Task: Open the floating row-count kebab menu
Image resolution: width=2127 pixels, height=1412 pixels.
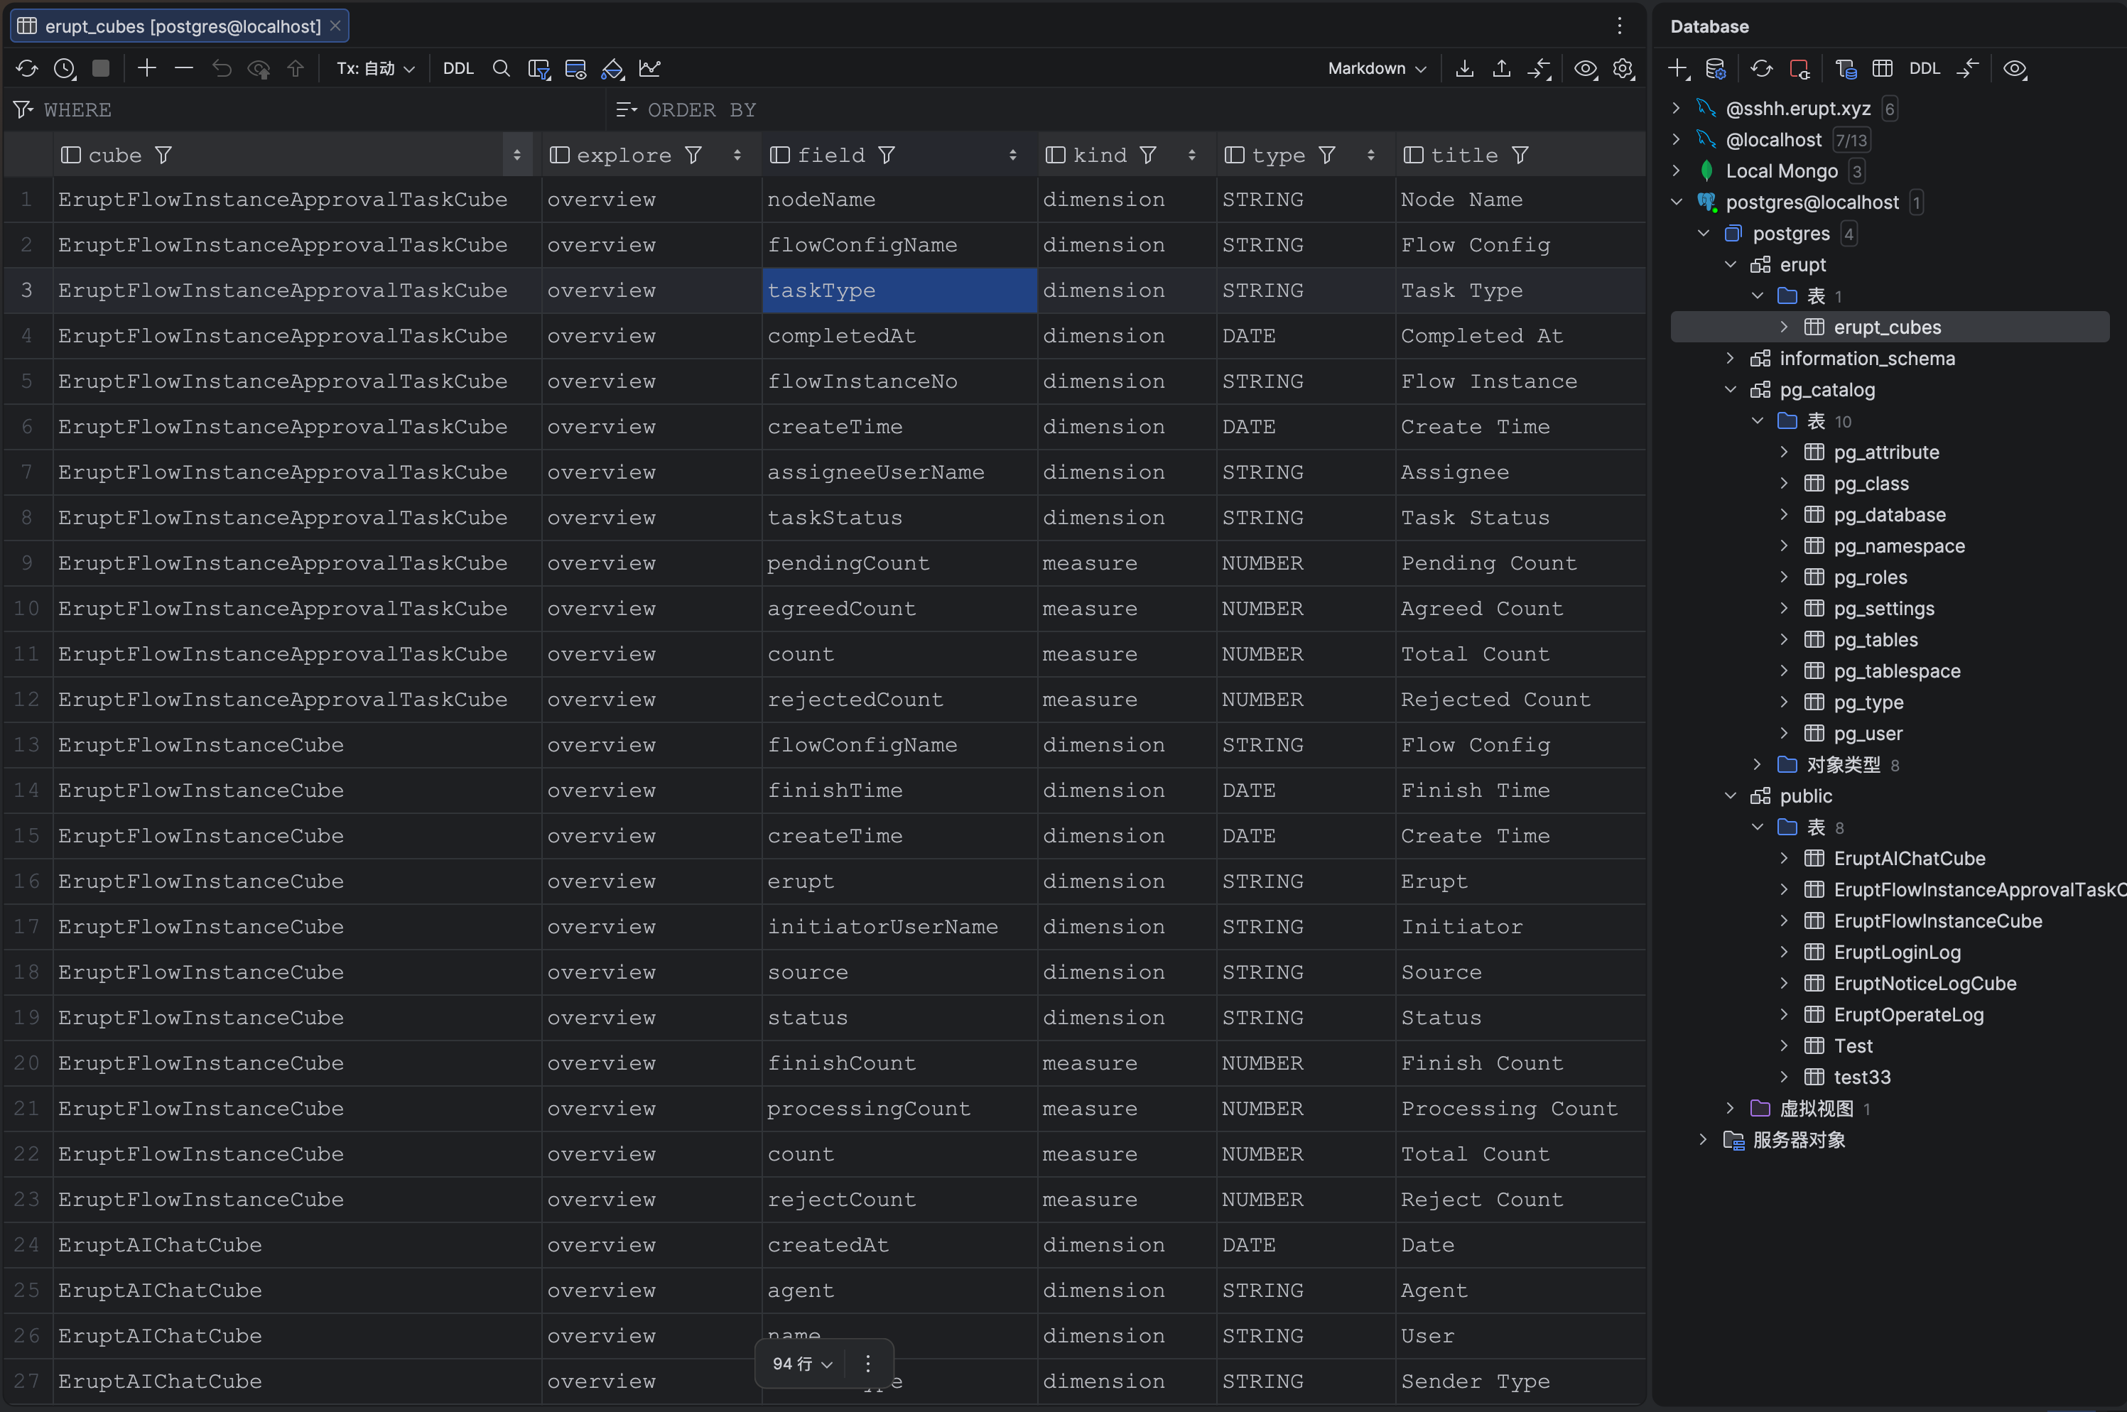Action: (x=868, y=1364)
